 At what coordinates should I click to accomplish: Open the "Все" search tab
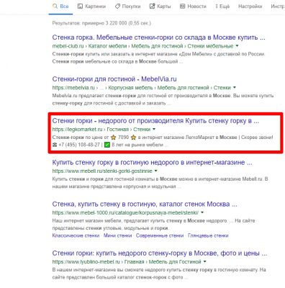coord(60,6)
